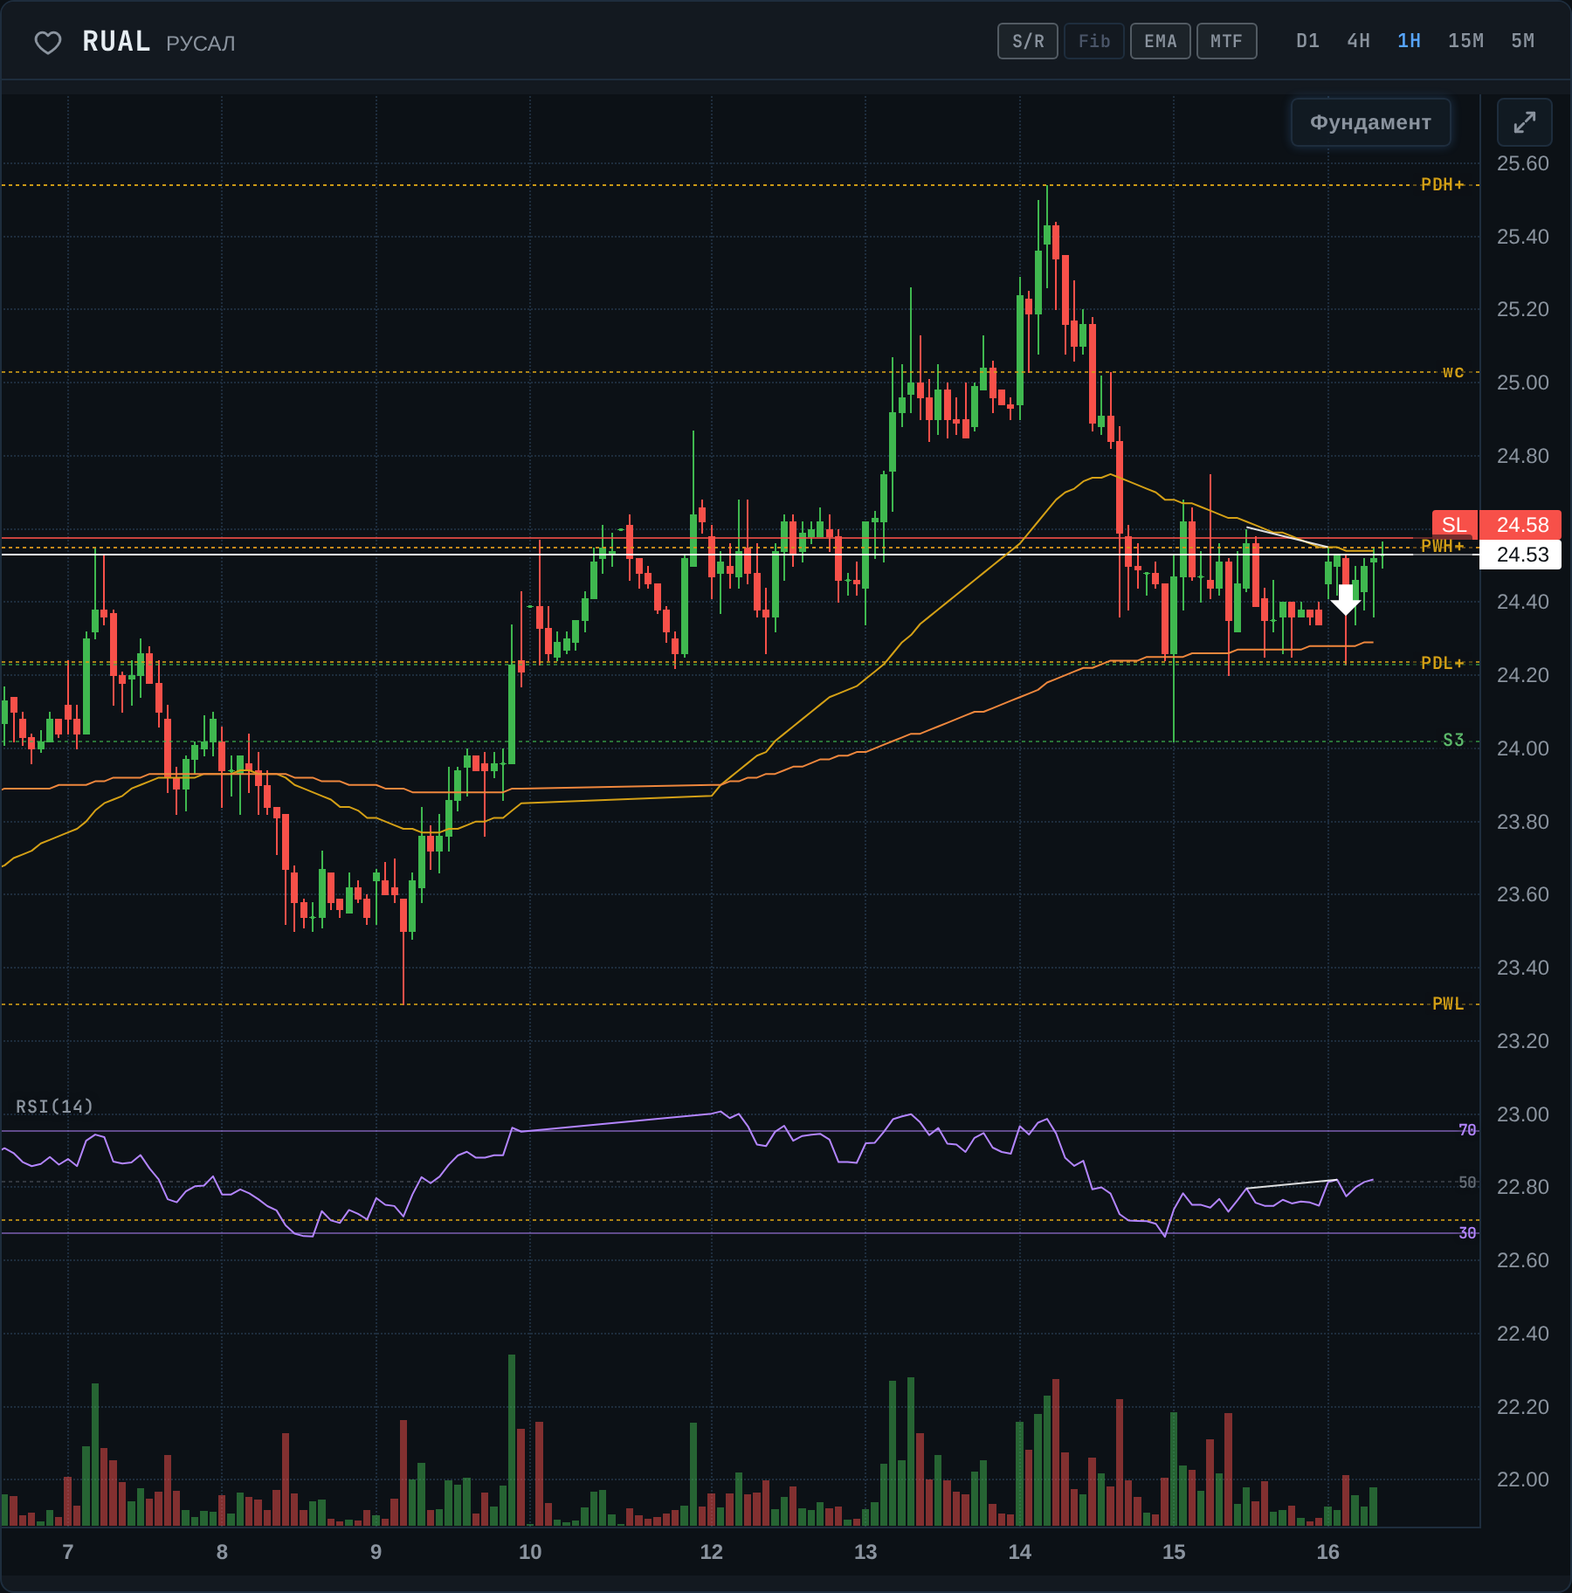This screenshot has width=1572, height=1593.
Task: Click the РУСАЛ company name
Action: 201,44
